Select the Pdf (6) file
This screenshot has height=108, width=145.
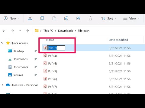click(x=53, y=79)
